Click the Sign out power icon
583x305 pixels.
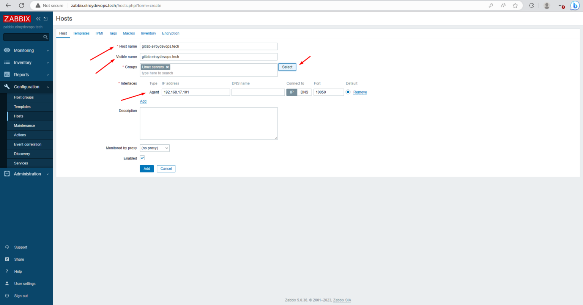pyautogui.click(x=7, y=296)
